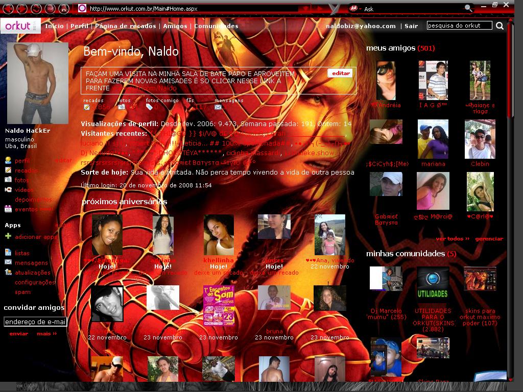Open friend Clebin's photo
Screen dimensions: 523x392
480,139
